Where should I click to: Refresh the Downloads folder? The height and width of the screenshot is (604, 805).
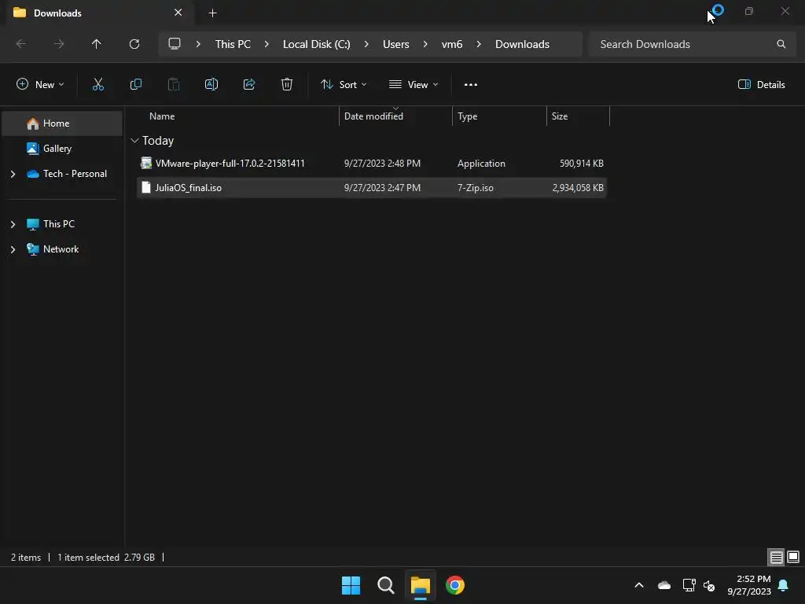[x=134, y=44]
